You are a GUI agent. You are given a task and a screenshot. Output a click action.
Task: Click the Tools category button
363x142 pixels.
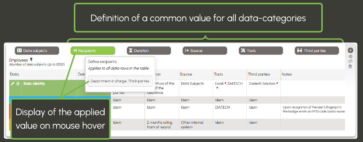pos(261,51)
